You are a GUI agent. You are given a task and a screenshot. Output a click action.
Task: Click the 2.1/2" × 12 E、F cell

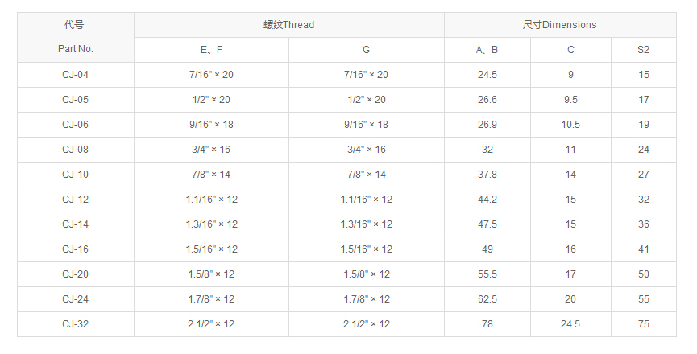pyautogui.click(x=211, y=324)
